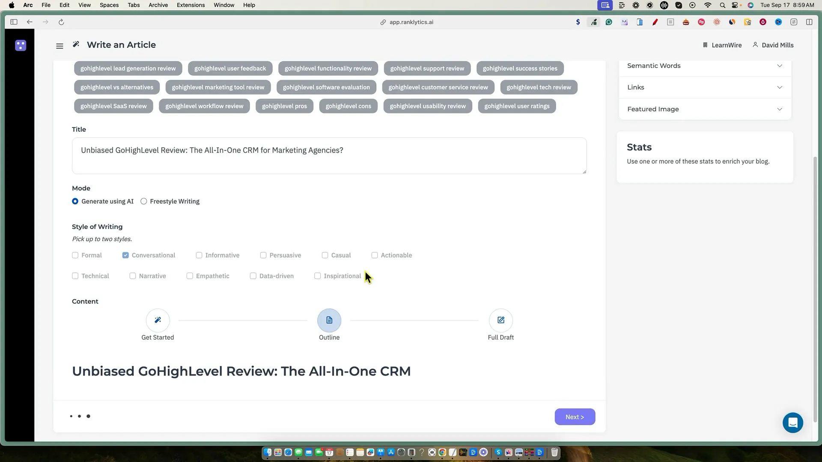This screenshot has width=822, height=462.
Task: Click the Full Draft edit icon
Action: pyautogui.click(x=501, y=320)
